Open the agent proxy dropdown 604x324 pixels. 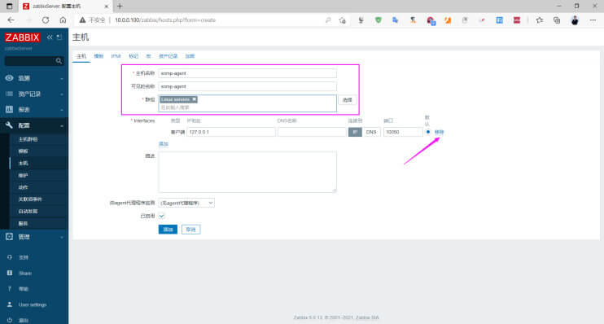(186, 203)
